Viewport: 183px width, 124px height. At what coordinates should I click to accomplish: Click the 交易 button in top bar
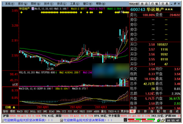click(x=164, y=4)
